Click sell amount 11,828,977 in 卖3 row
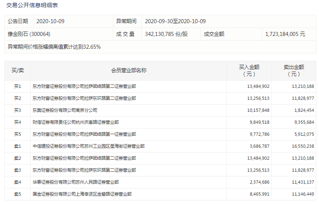 [303, 170]
